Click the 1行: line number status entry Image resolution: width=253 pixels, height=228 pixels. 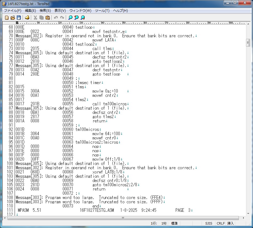[154, 223]
